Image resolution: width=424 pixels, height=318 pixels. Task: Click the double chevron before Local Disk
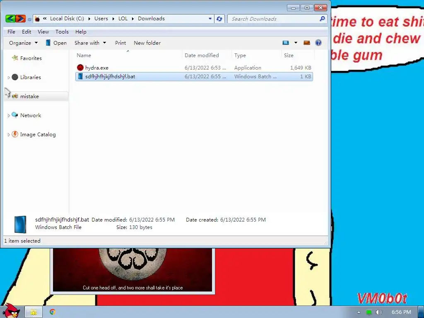coord(45,19)
